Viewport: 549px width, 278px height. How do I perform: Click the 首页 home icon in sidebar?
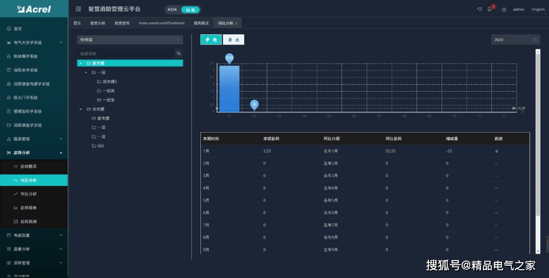tap(9, 29)
